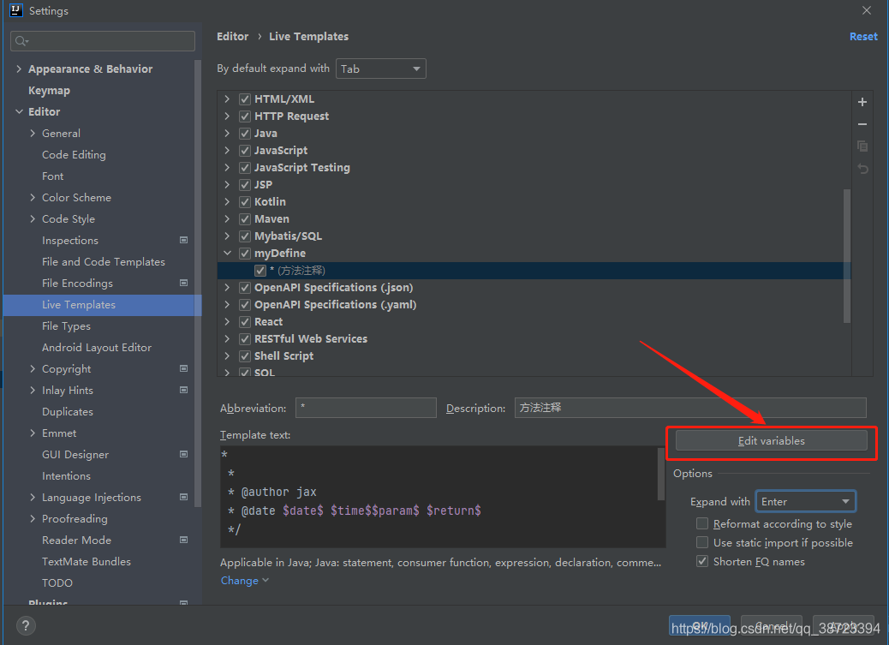Click the project-level icon beside GUI Designer
This screenshot has width=889, height=645.
pos(183,454)
